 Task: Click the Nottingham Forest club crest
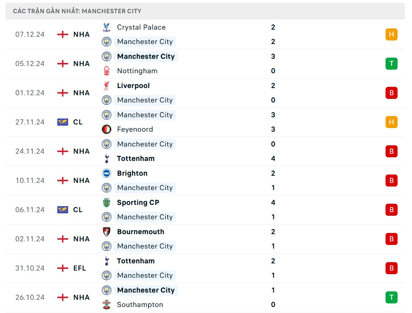click(106, 71)
